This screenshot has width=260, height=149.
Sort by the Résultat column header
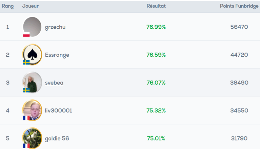(156, 6)
